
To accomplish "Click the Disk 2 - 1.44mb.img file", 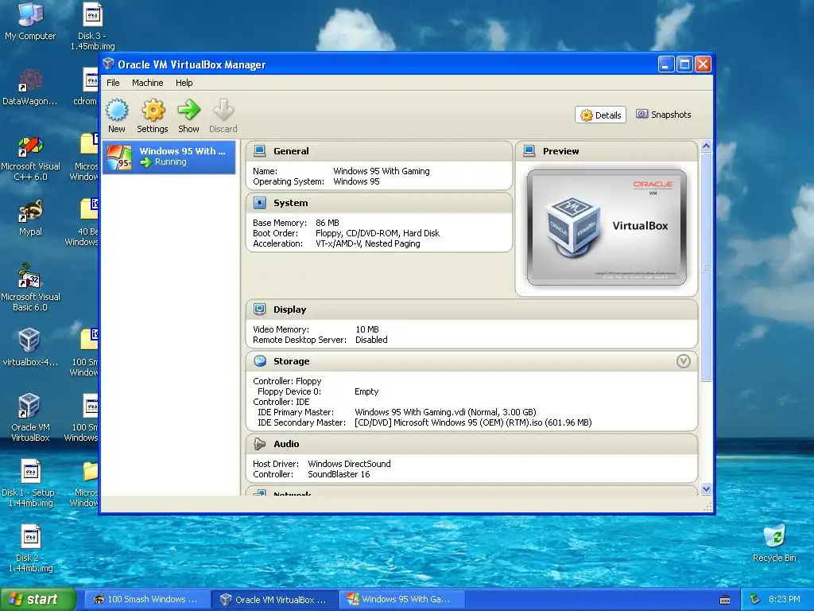I will coord(31,549).
